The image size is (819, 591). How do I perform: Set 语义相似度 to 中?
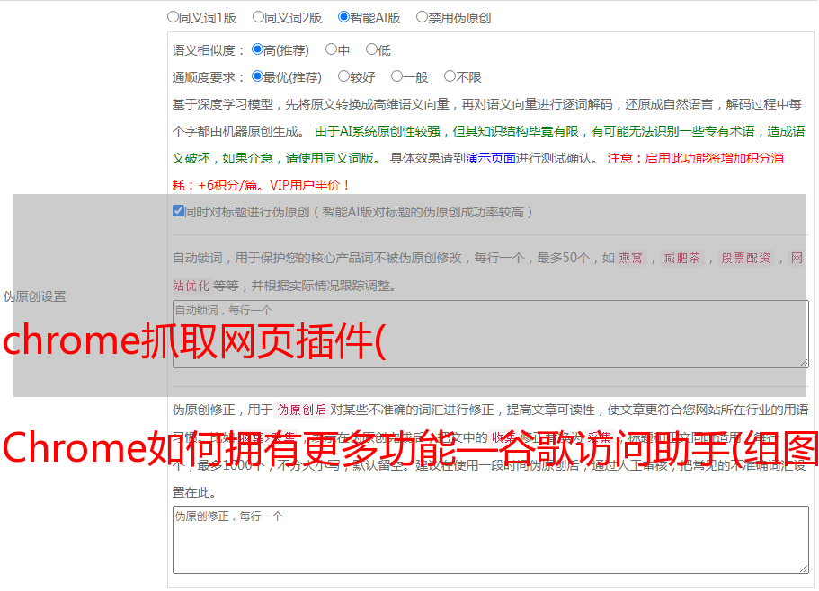(x=331, y=49)
